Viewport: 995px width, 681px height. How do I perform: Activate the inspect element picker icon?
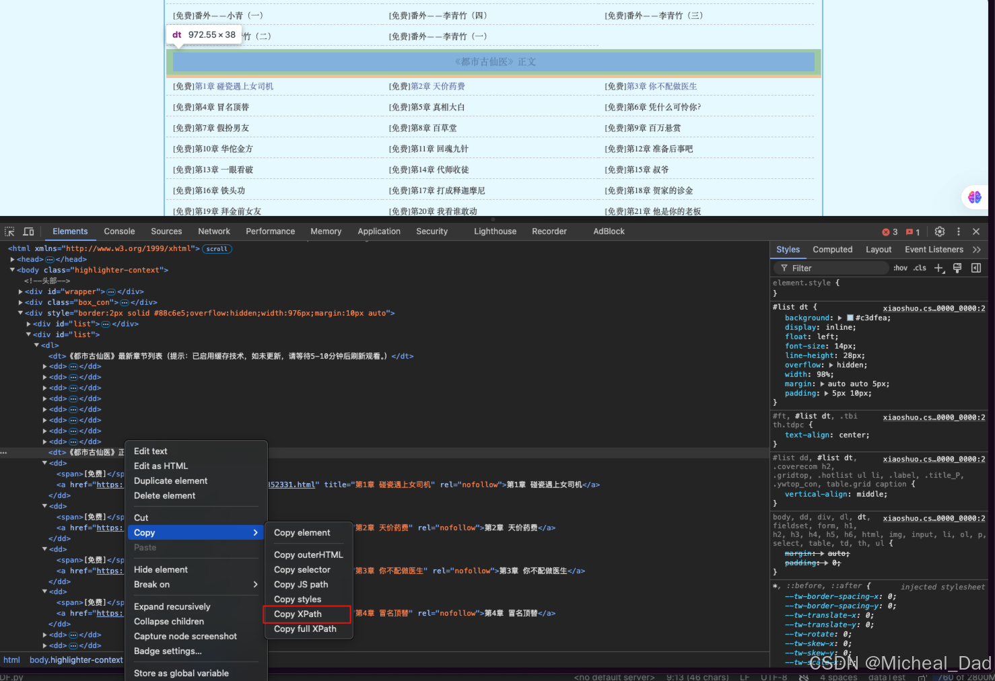[9, 231]
